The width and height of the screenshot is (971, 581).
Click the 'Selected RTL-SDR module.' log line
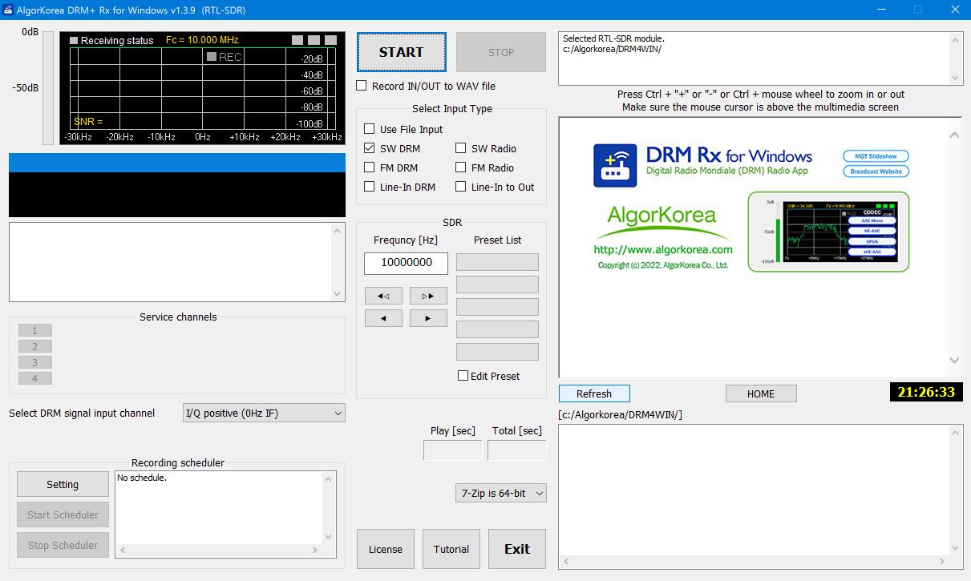tap(613, 38)
